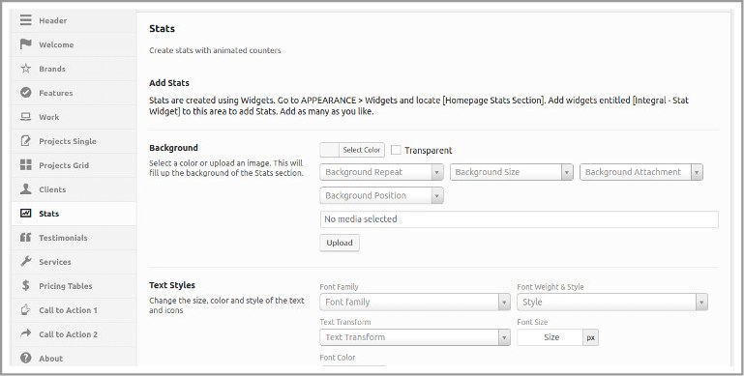Viewport: 744px width, 376px height.
Task: Click the Brands star icon
Action: click(25, 69)
